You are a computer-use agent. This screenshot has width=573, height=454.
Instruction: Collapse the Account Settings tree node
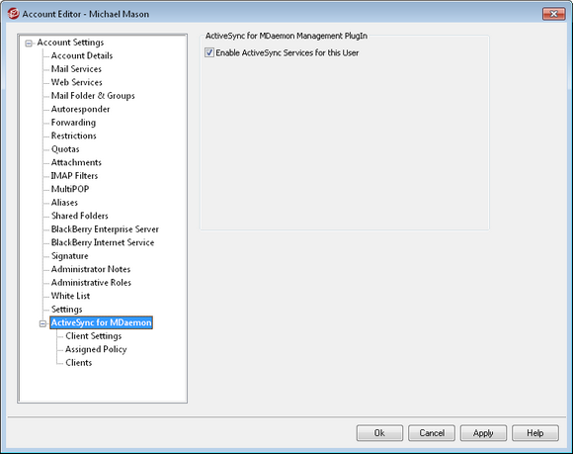tap(29, 44)
